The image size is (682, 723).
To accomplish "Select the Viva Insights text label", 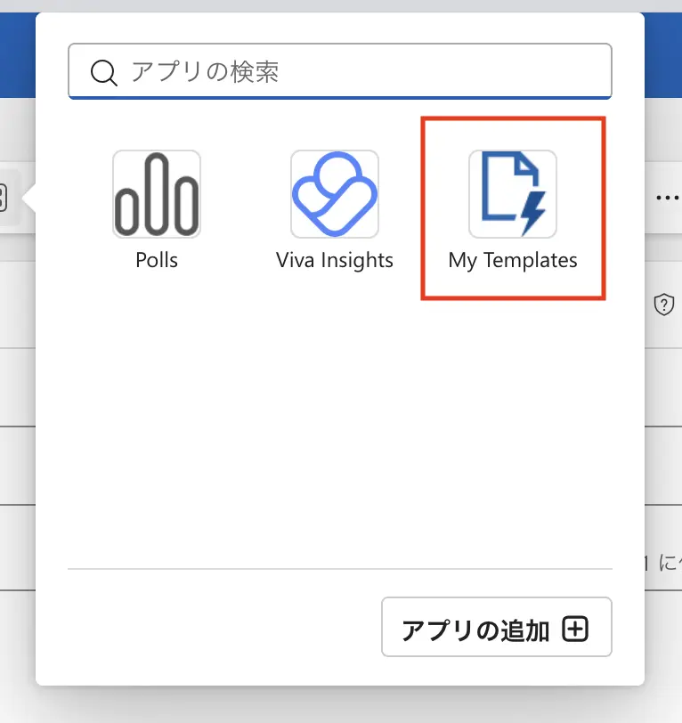I will (x=335, y=261).
